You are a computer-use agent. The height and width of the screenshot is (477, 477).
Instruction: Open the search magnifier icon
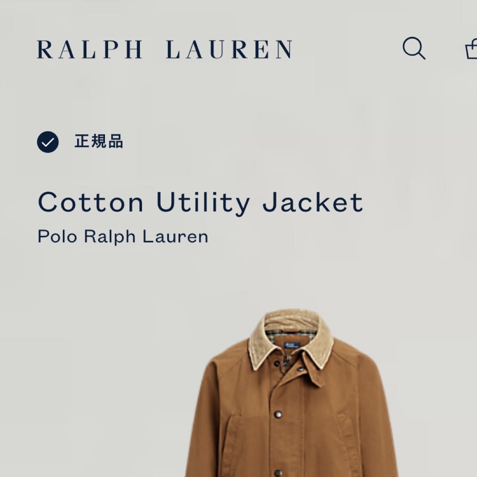click(414, 48)
